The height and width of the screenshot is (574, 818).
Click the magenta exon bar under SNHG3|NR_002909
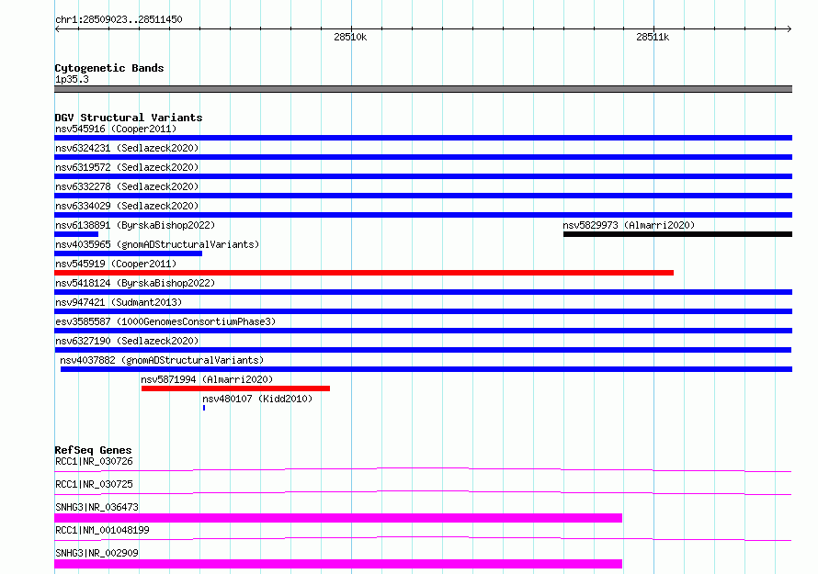[x=338, y=564]
